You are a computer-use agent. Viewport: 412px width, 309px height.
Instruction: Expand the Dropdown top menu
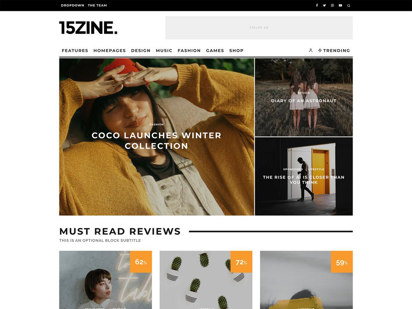coord(72,5)
